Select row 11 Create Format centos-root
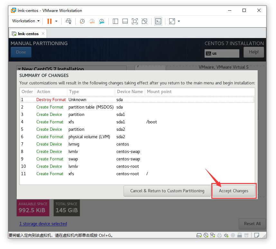The image size is (276, 249). tap(137, 174)
